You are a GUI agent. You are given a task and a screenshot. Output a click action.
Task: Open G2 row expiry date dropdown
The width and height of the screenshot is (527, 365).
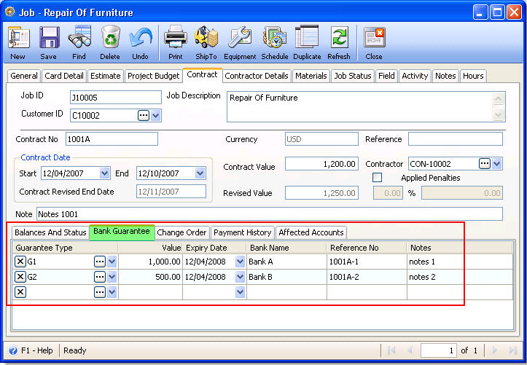(x=240, y=277)
